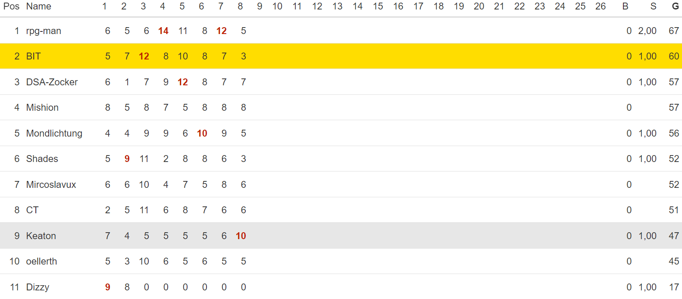Open Mondlichtung player entry
This screenshot has width=682, height=299.
54,134
